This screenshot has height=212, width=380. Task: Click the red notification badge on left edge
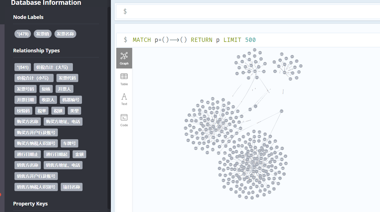tap(1, 195)
